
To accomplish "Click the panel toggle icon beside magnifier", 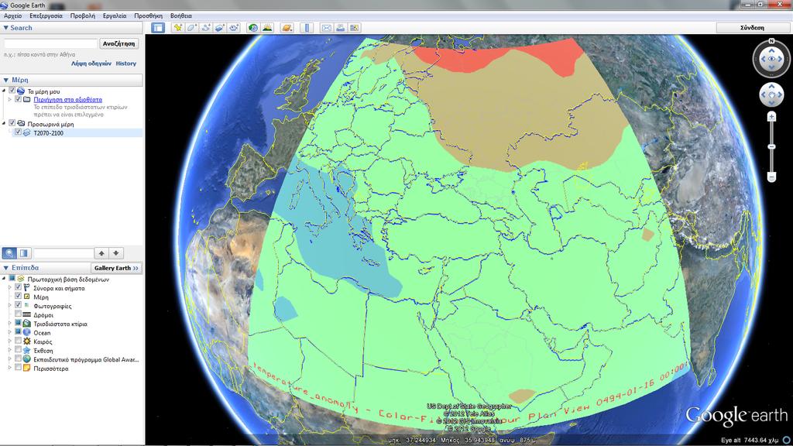I will 24,253.
